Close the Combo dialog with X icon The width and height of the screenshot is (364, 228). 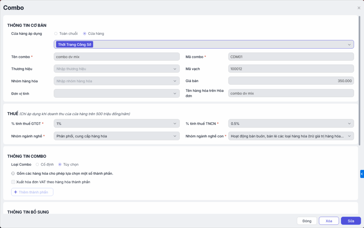click(x=359, y=8)
